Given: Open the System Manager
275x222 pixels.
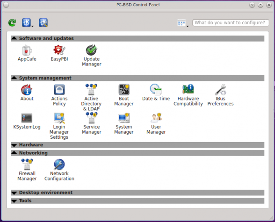Looking at the screenshot, I should coord(124,123).
